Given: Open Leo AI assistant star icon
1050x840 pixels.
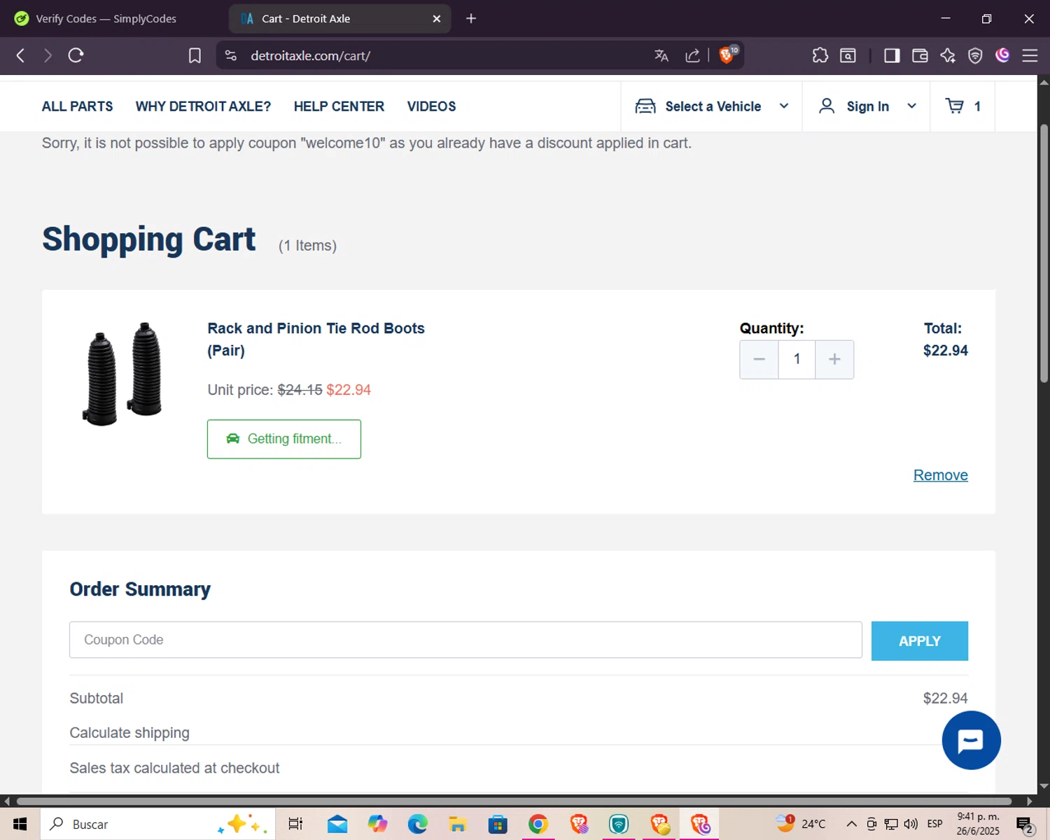Looking at the screenshot, I should coord(948,55).
